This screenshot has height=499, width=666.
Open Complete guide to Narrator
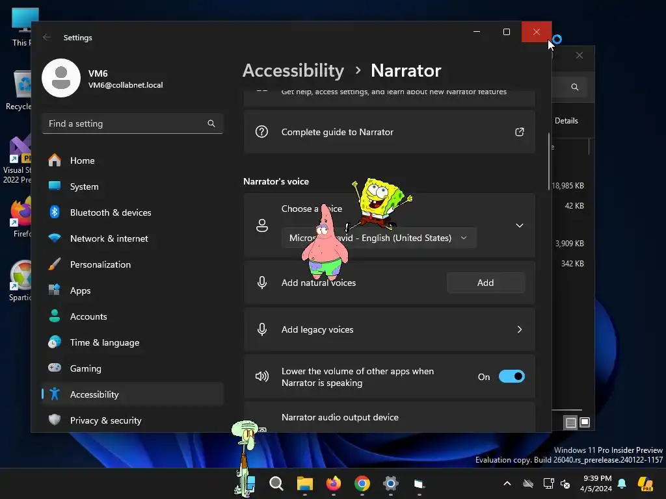pos(389,132)
